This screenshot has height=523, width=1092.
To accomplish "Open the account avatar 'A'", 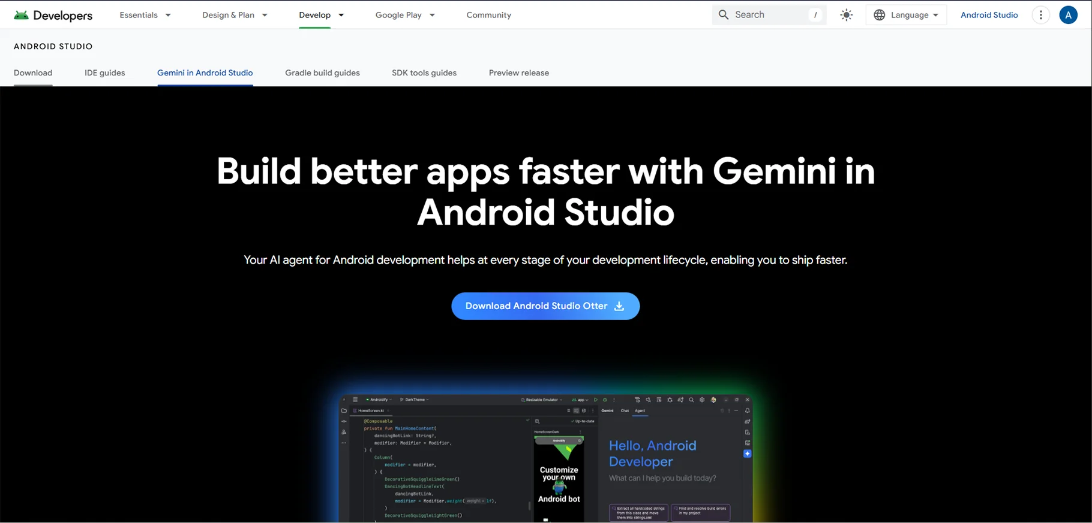I will [x=1068, y=15].
